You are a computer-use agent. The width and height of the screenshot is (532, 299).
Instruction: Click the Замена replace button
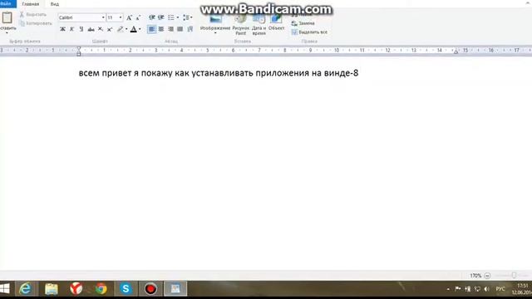(x=303, y=23)
